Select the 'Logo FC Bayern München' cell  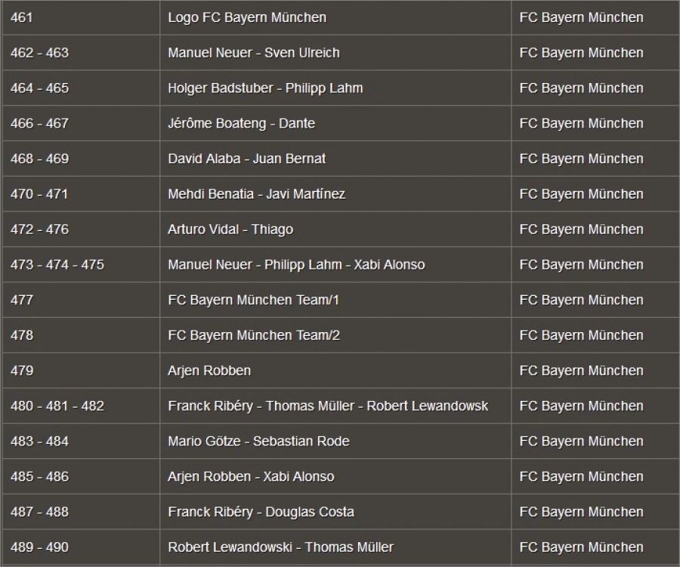coord(247,17)
